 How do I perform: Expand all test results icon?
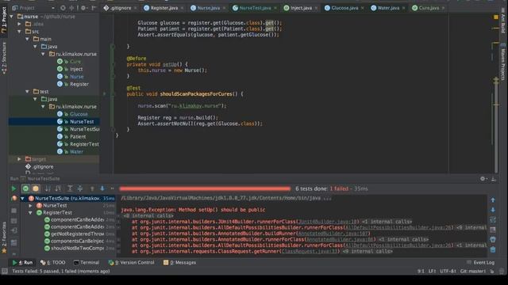point(70,188)
